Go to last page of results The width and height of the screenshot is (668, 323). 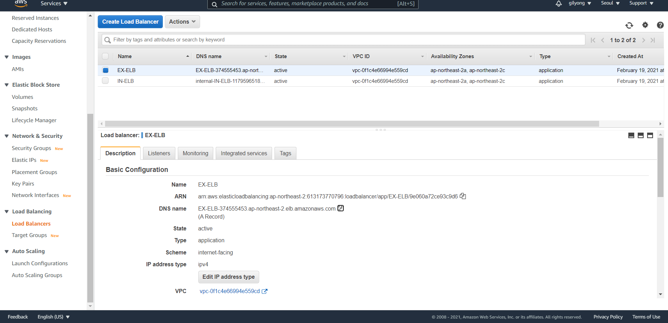(653, 40)
